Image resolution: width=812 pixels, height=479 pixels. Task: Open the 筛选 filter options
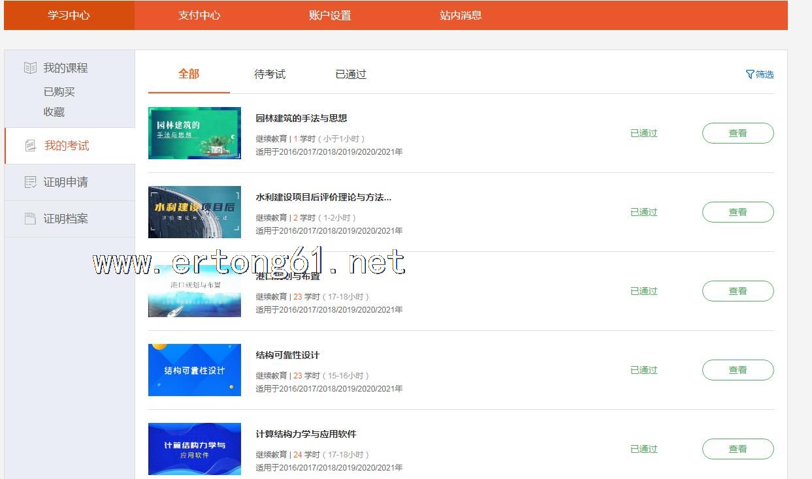pyautogui.click(x=764, y=74)
